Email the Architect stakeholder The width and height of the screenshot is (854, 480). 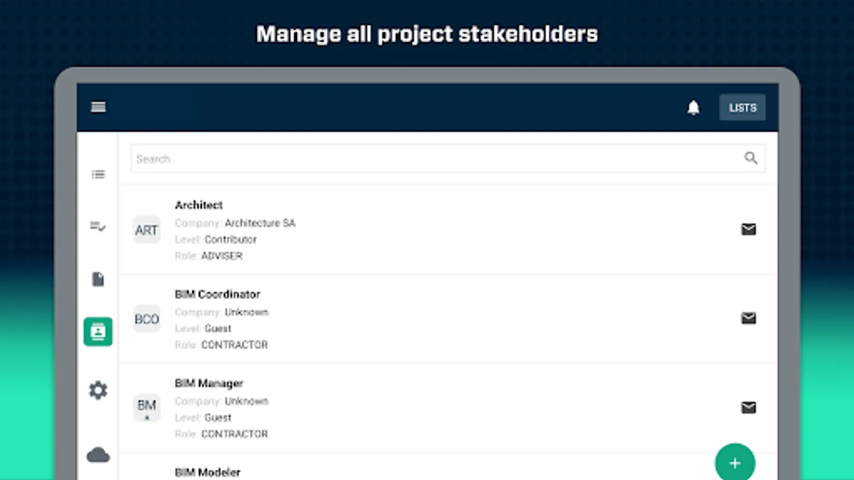point(748,229)
